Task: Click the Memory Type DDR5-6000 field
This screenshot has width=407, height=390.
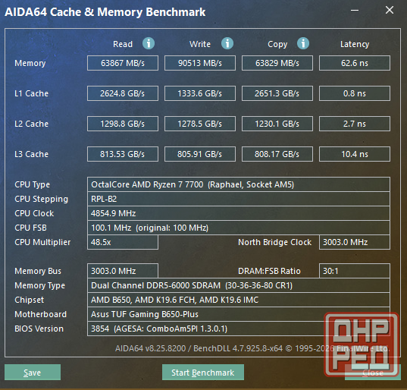Action: pyautogui.click(x=239, y=285)
